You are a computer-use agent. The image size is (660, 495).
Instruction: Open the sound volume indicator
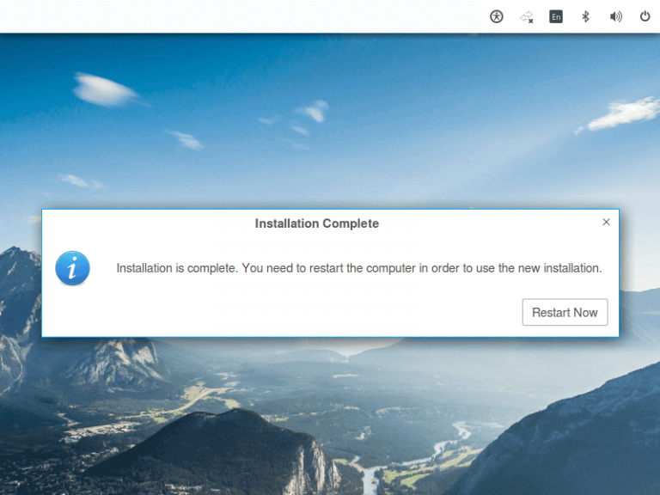coord(616,17)
